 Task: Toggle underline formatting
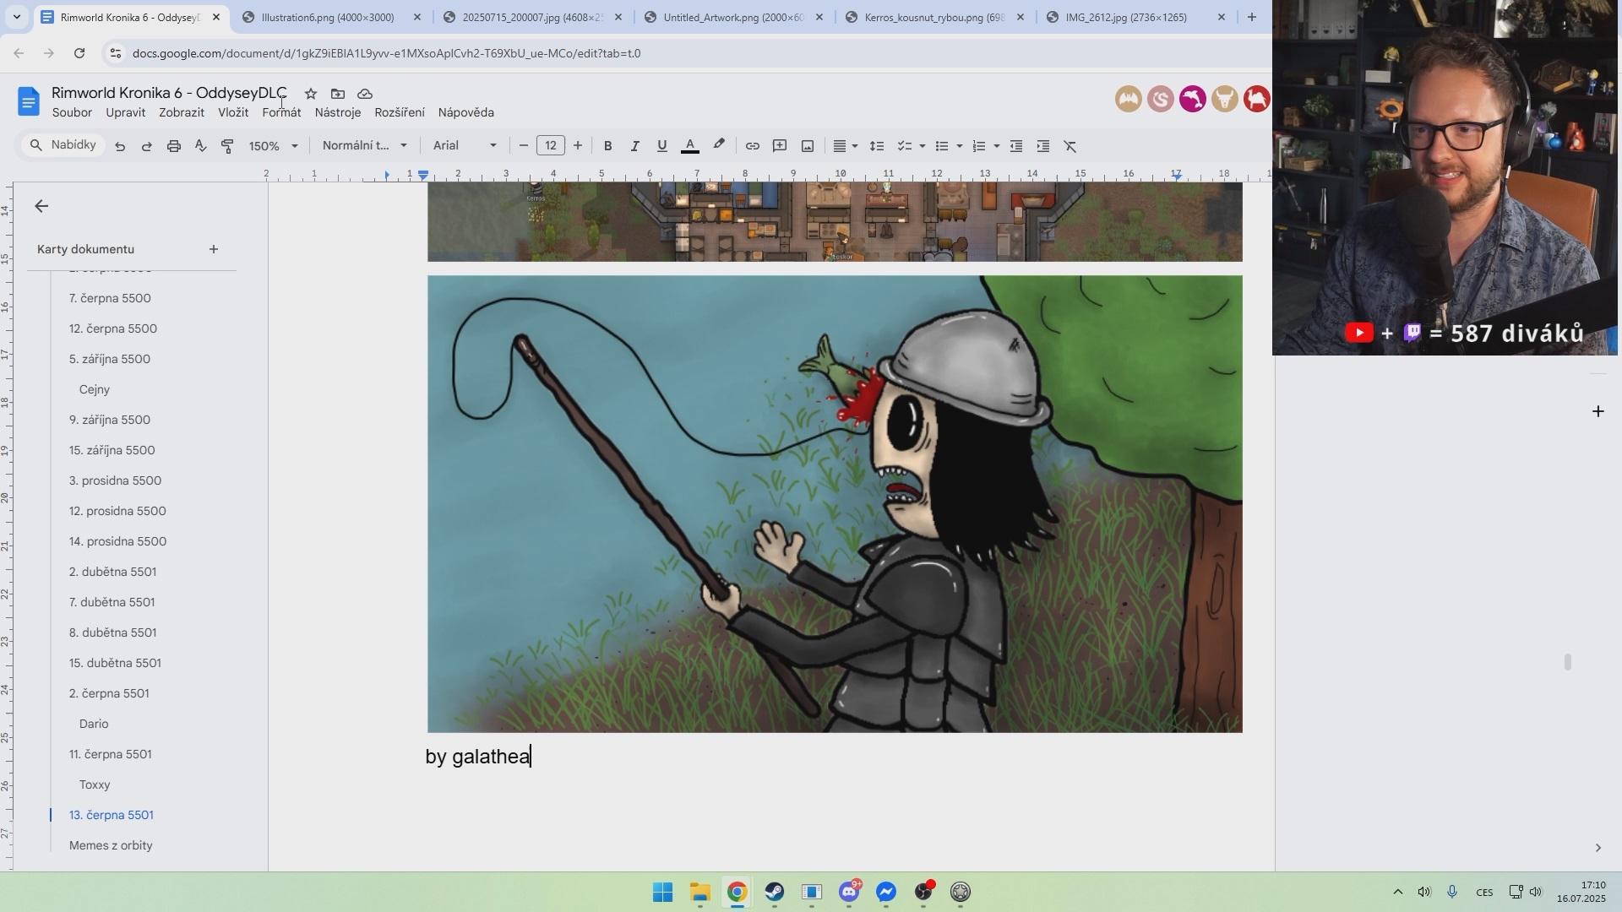[662, 146]
